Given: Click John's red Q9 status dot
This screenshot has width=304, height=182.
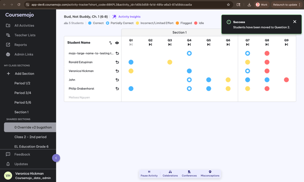Looking at the screenshot, I should [286, 80].
